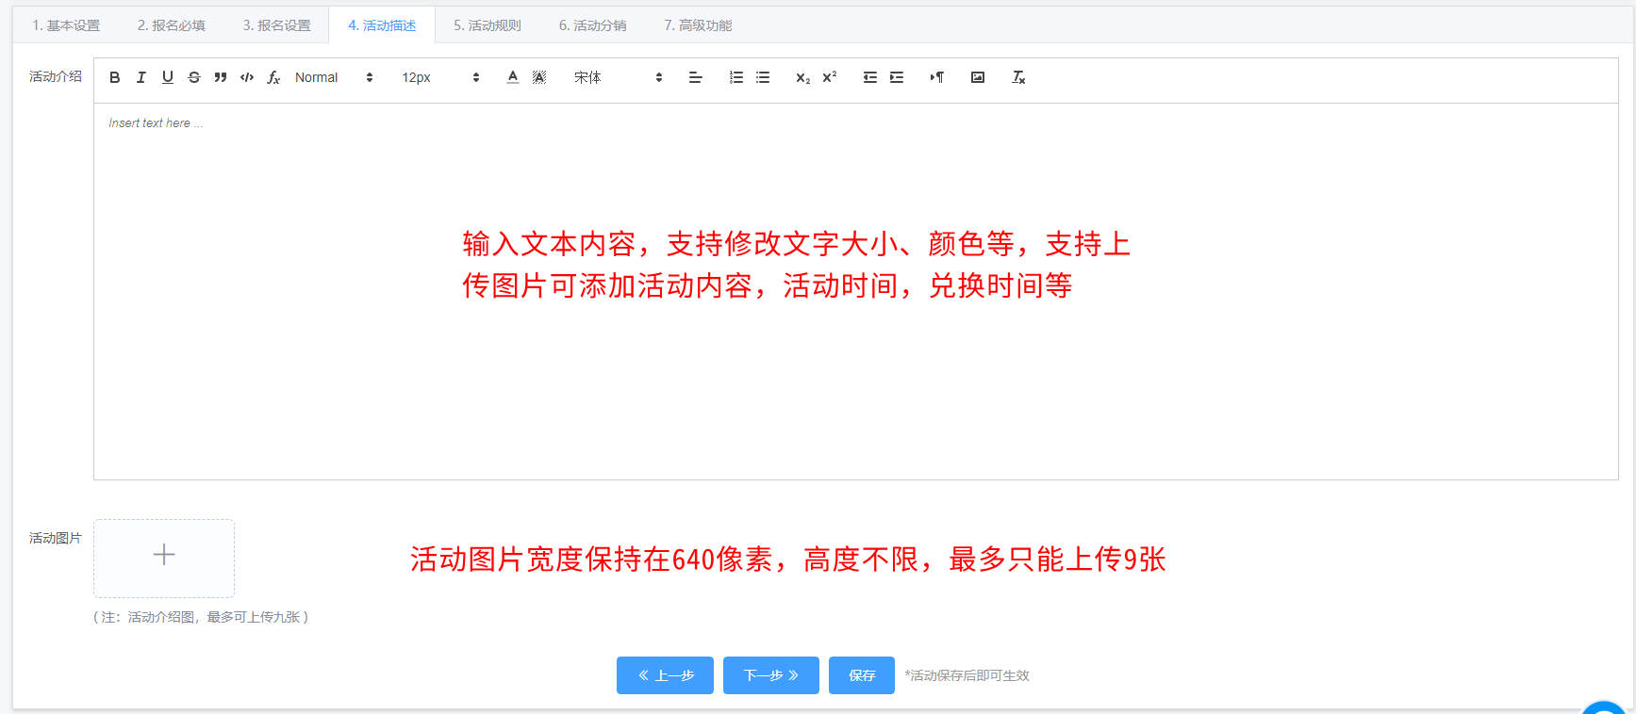Toggle underline formatting
Viewport: 1636px width, 714px height.
click(168, 77)
